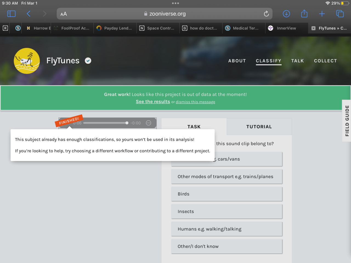Switch to the InnerView tab
Viewport: 351px width, 263px height.
(x=287, y=28)
